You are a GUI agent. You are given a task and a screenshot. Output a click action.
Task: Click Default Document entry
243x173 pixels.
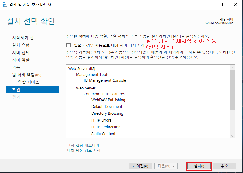pyautogui.click(x=107, y=107)
